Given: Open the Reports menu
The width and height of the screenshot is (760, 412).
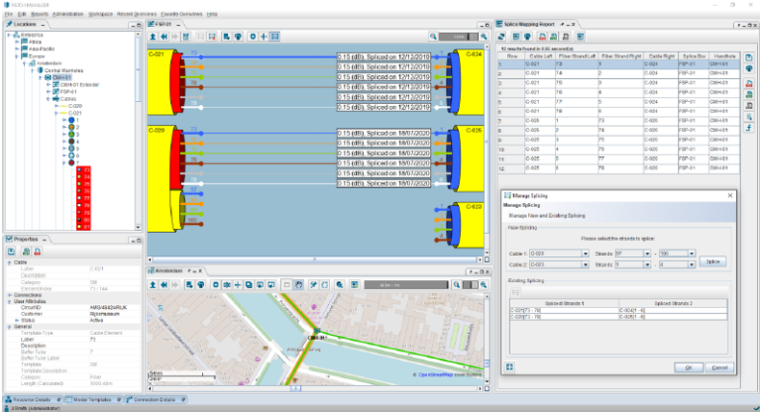Looking at the screenshot, I should 38,14.
